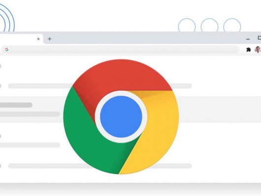The height and width of the screenshot is (196, 261).
Task: Click the dark gray placeholder bar in highlighted row
Action: 16,105
